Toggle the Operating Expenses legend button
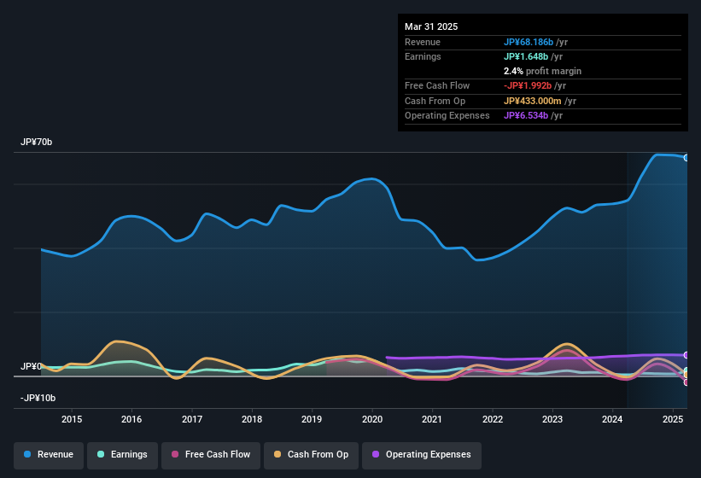 [422, 455]
